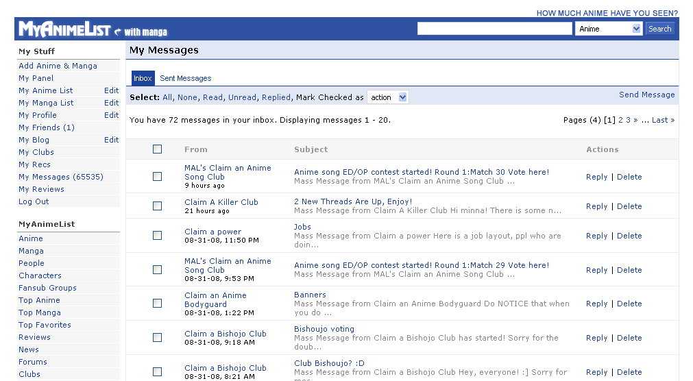Switch to the Inbox tab
This screenshot has width=693, height=381.
tap(143, 78)
